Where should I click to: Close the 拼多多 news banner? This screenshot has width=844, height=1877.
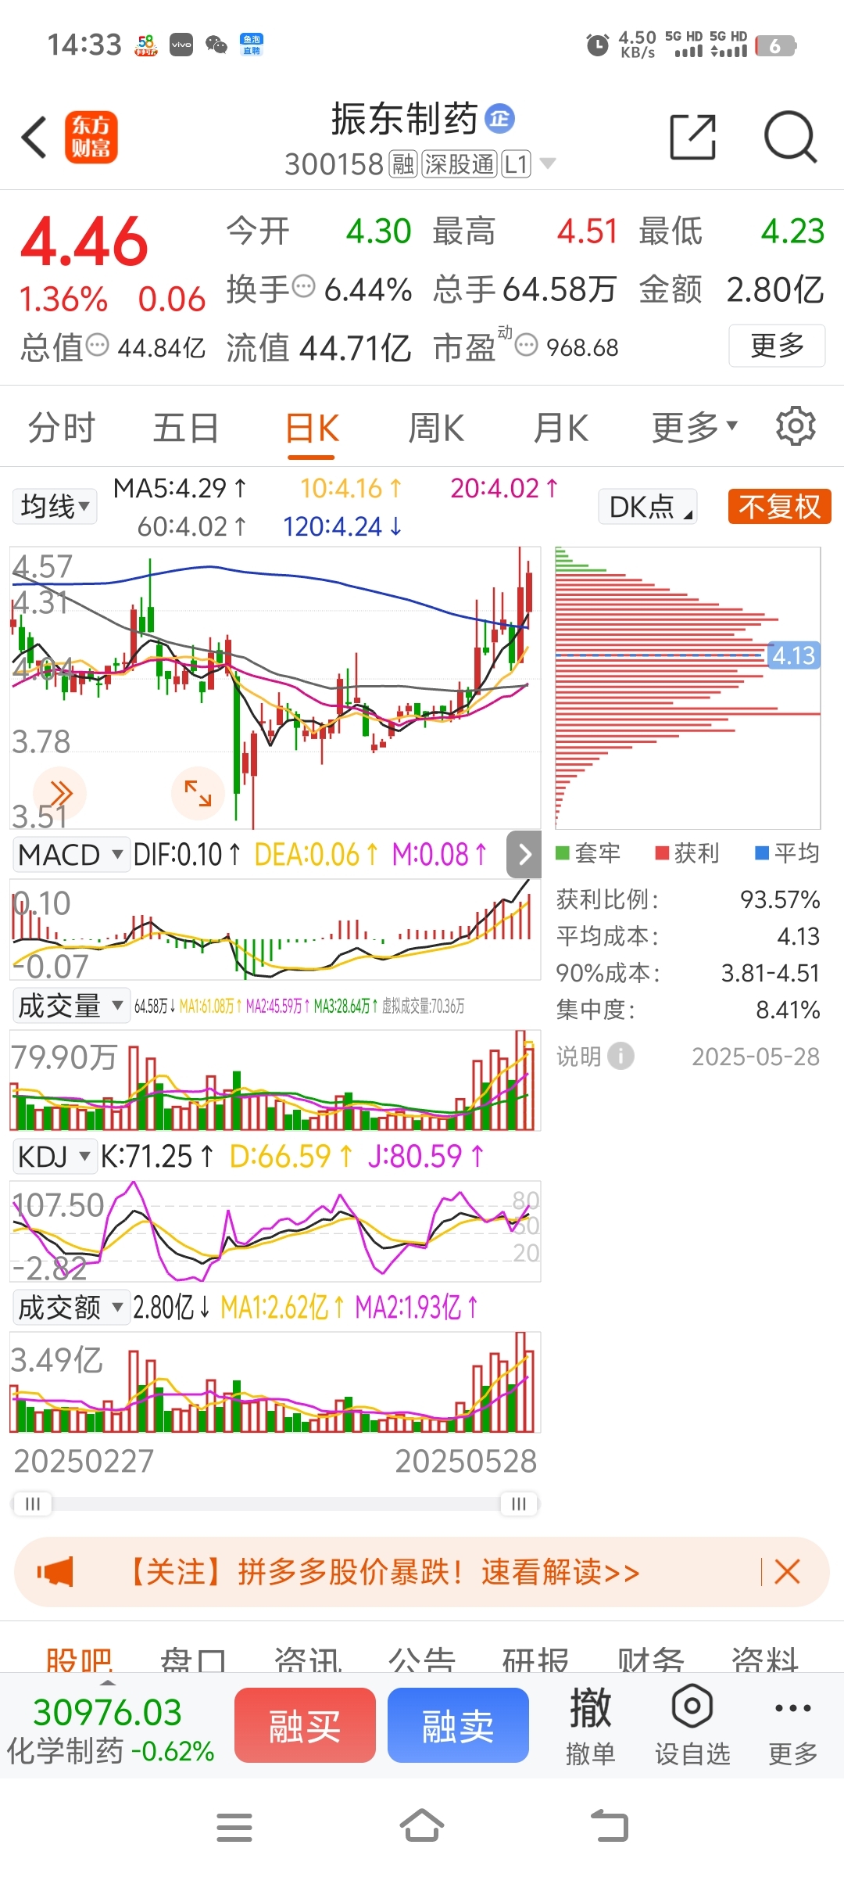pos(787,1572)
